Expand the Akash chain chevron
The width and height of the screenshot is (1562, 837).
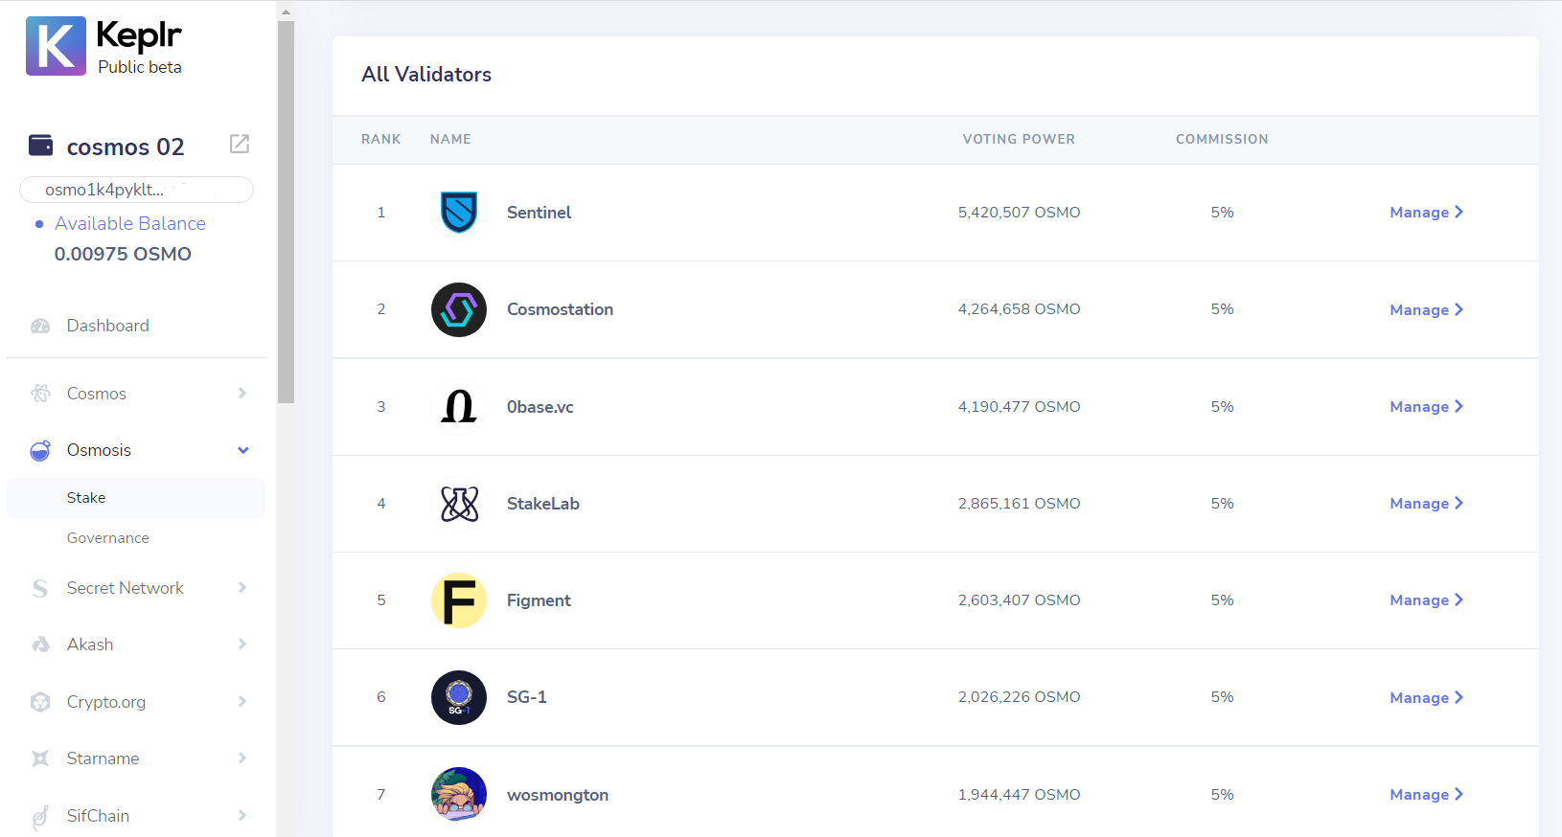click(242, 645)
